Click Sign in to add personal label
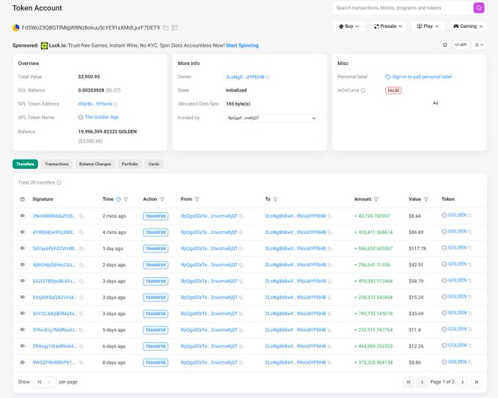498x398 pixels. pos(422,77)
